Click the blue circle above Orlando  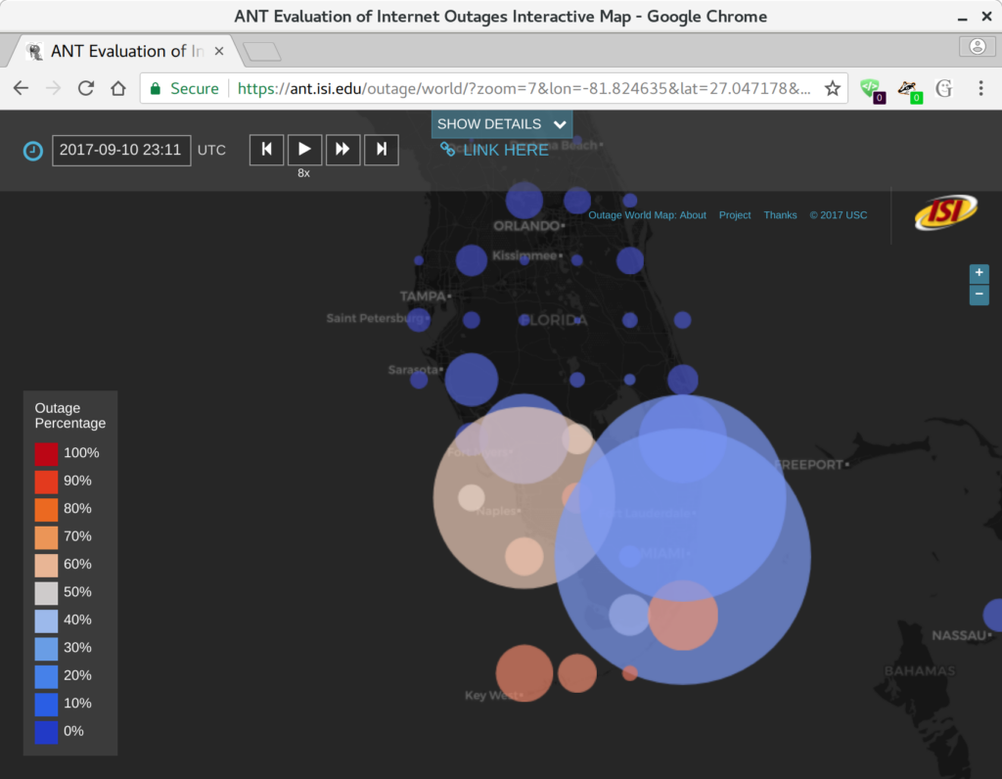(524, 200)
